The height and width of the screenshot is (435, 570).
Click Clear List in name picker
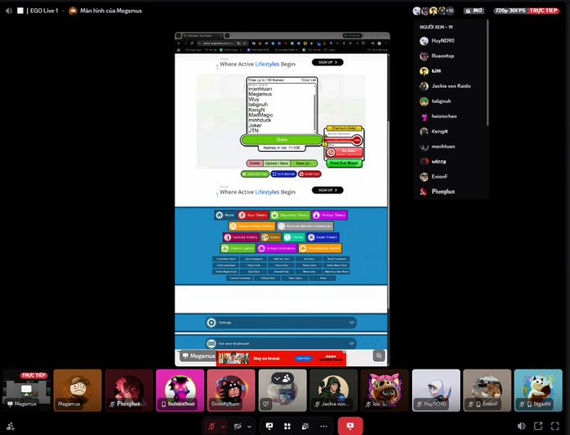tap(308, 80)
